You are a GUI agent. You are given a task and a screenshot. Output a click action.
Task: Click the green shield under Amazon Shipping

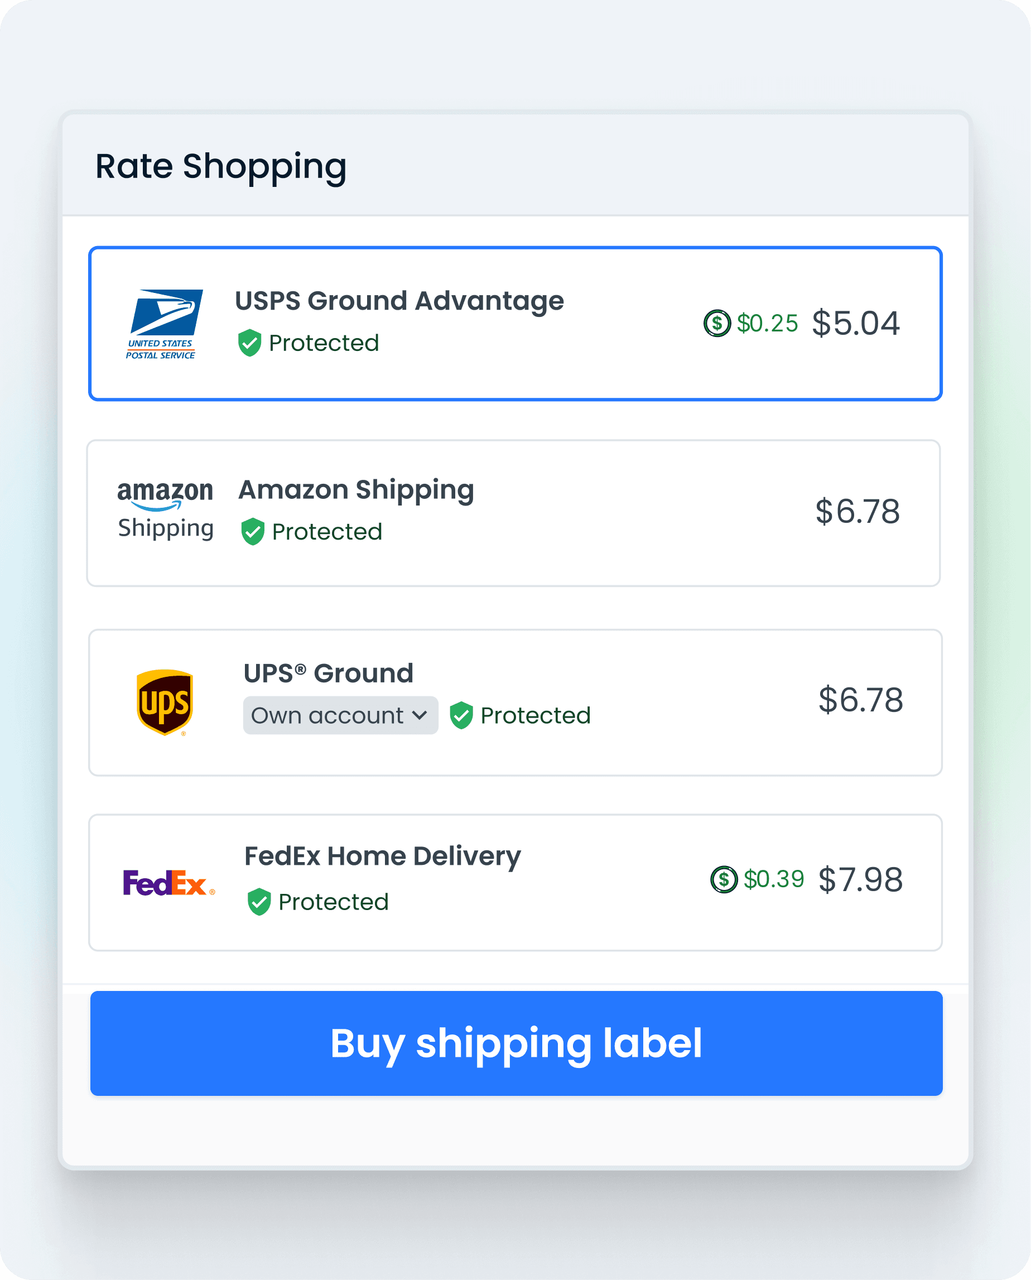click(252, 532)
